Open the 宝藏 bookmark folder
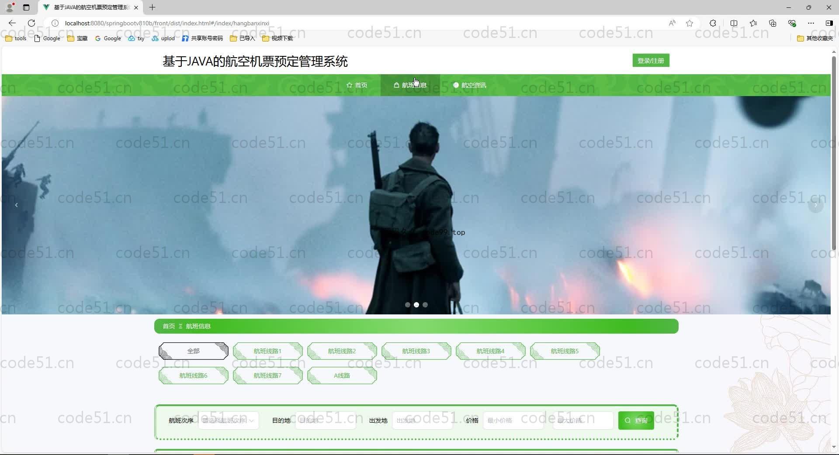The width and height of the screenshot is (839, 455). coord(77,38)
